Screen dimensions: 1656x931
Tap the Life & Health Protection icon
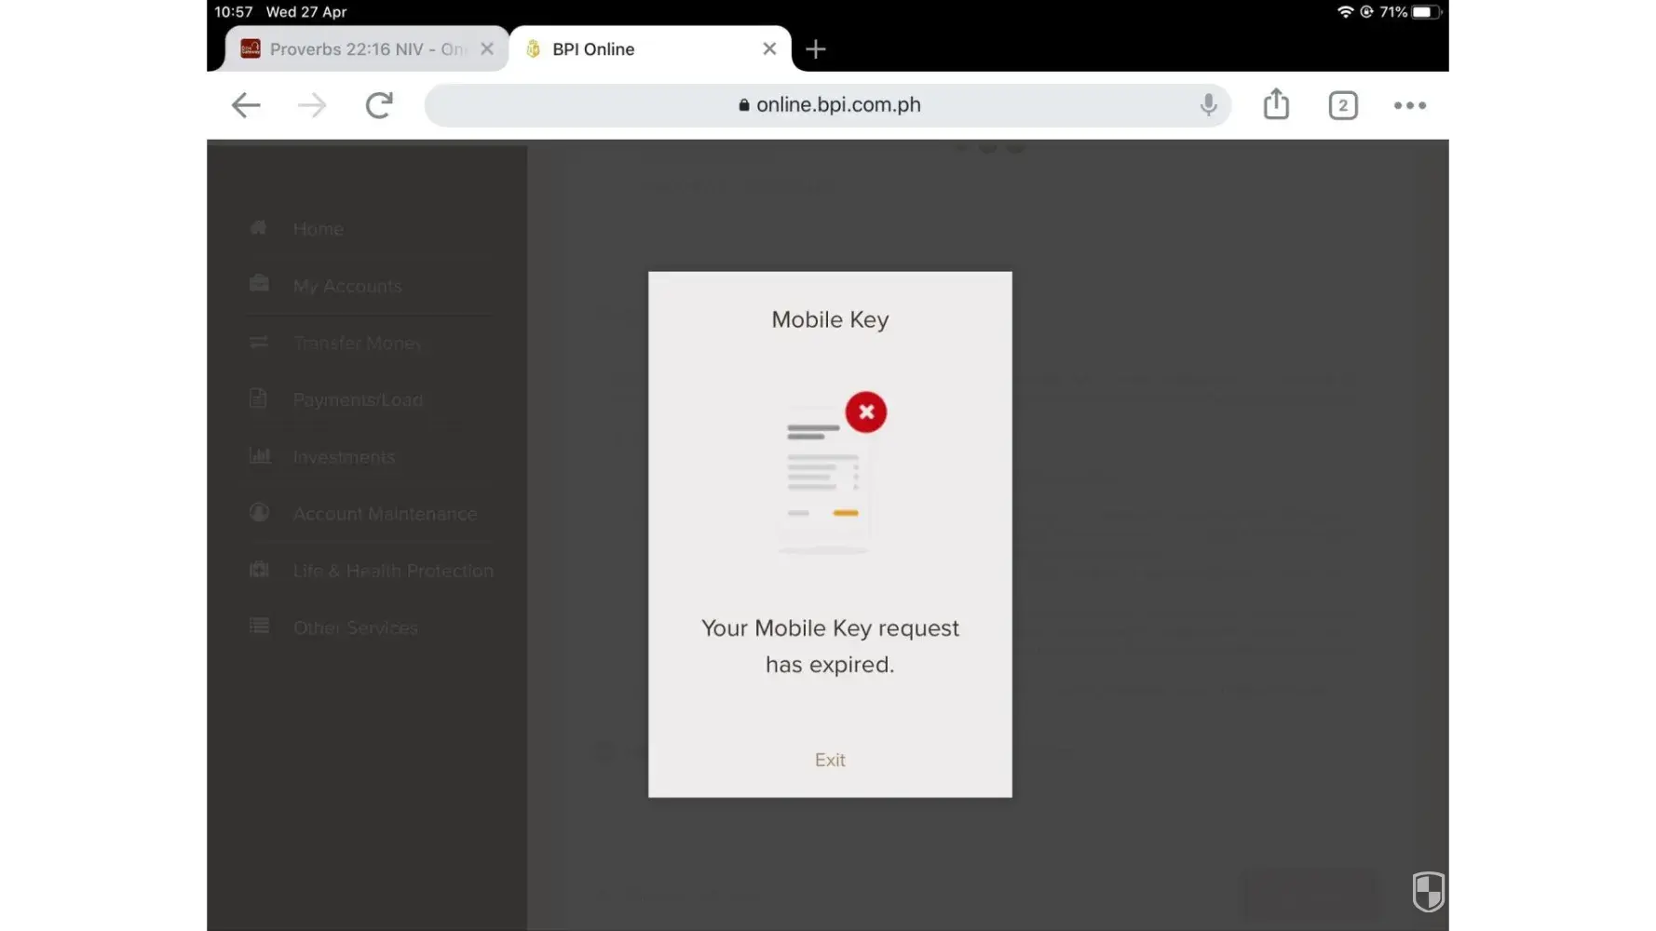(259, 569)
